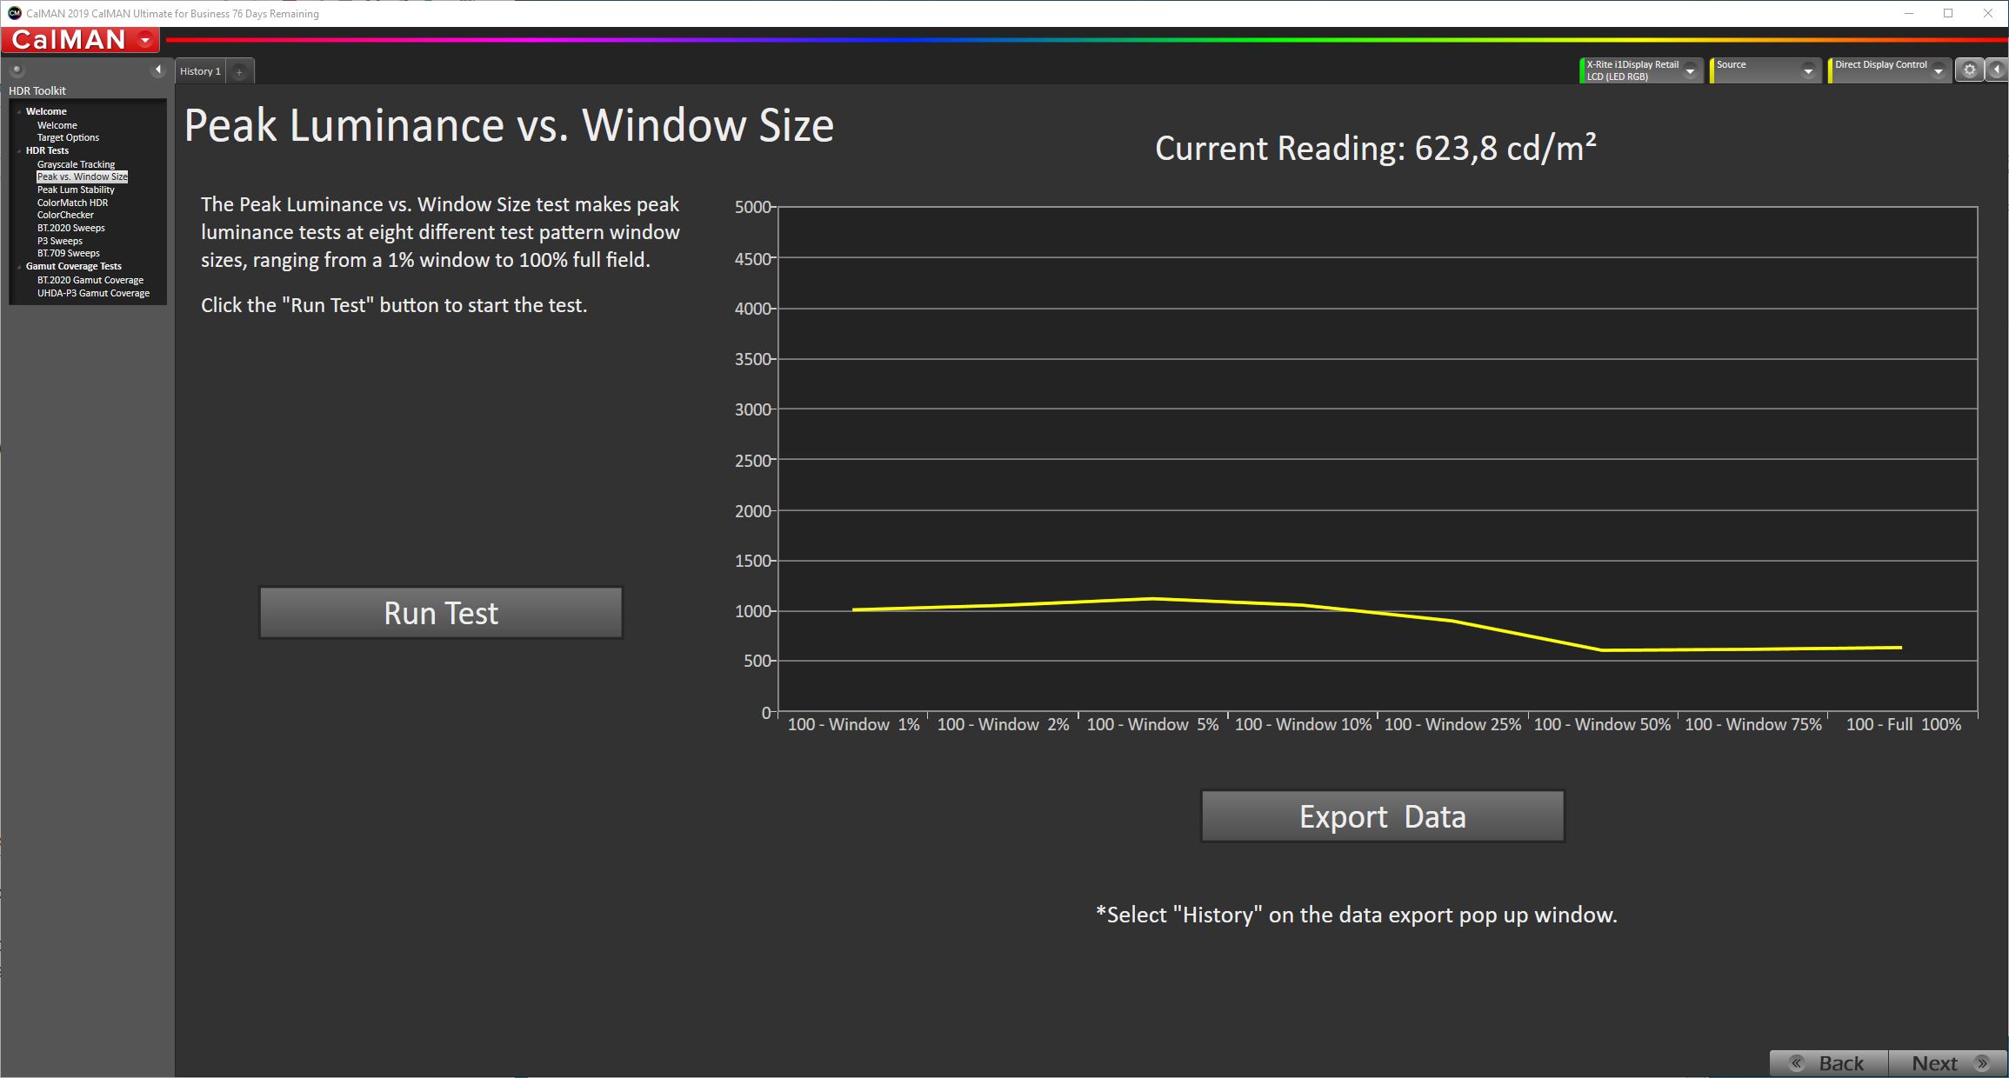Select the Grayscale Tracking menu item
The image size is (2009, 1078).
(x=75, y=163)
